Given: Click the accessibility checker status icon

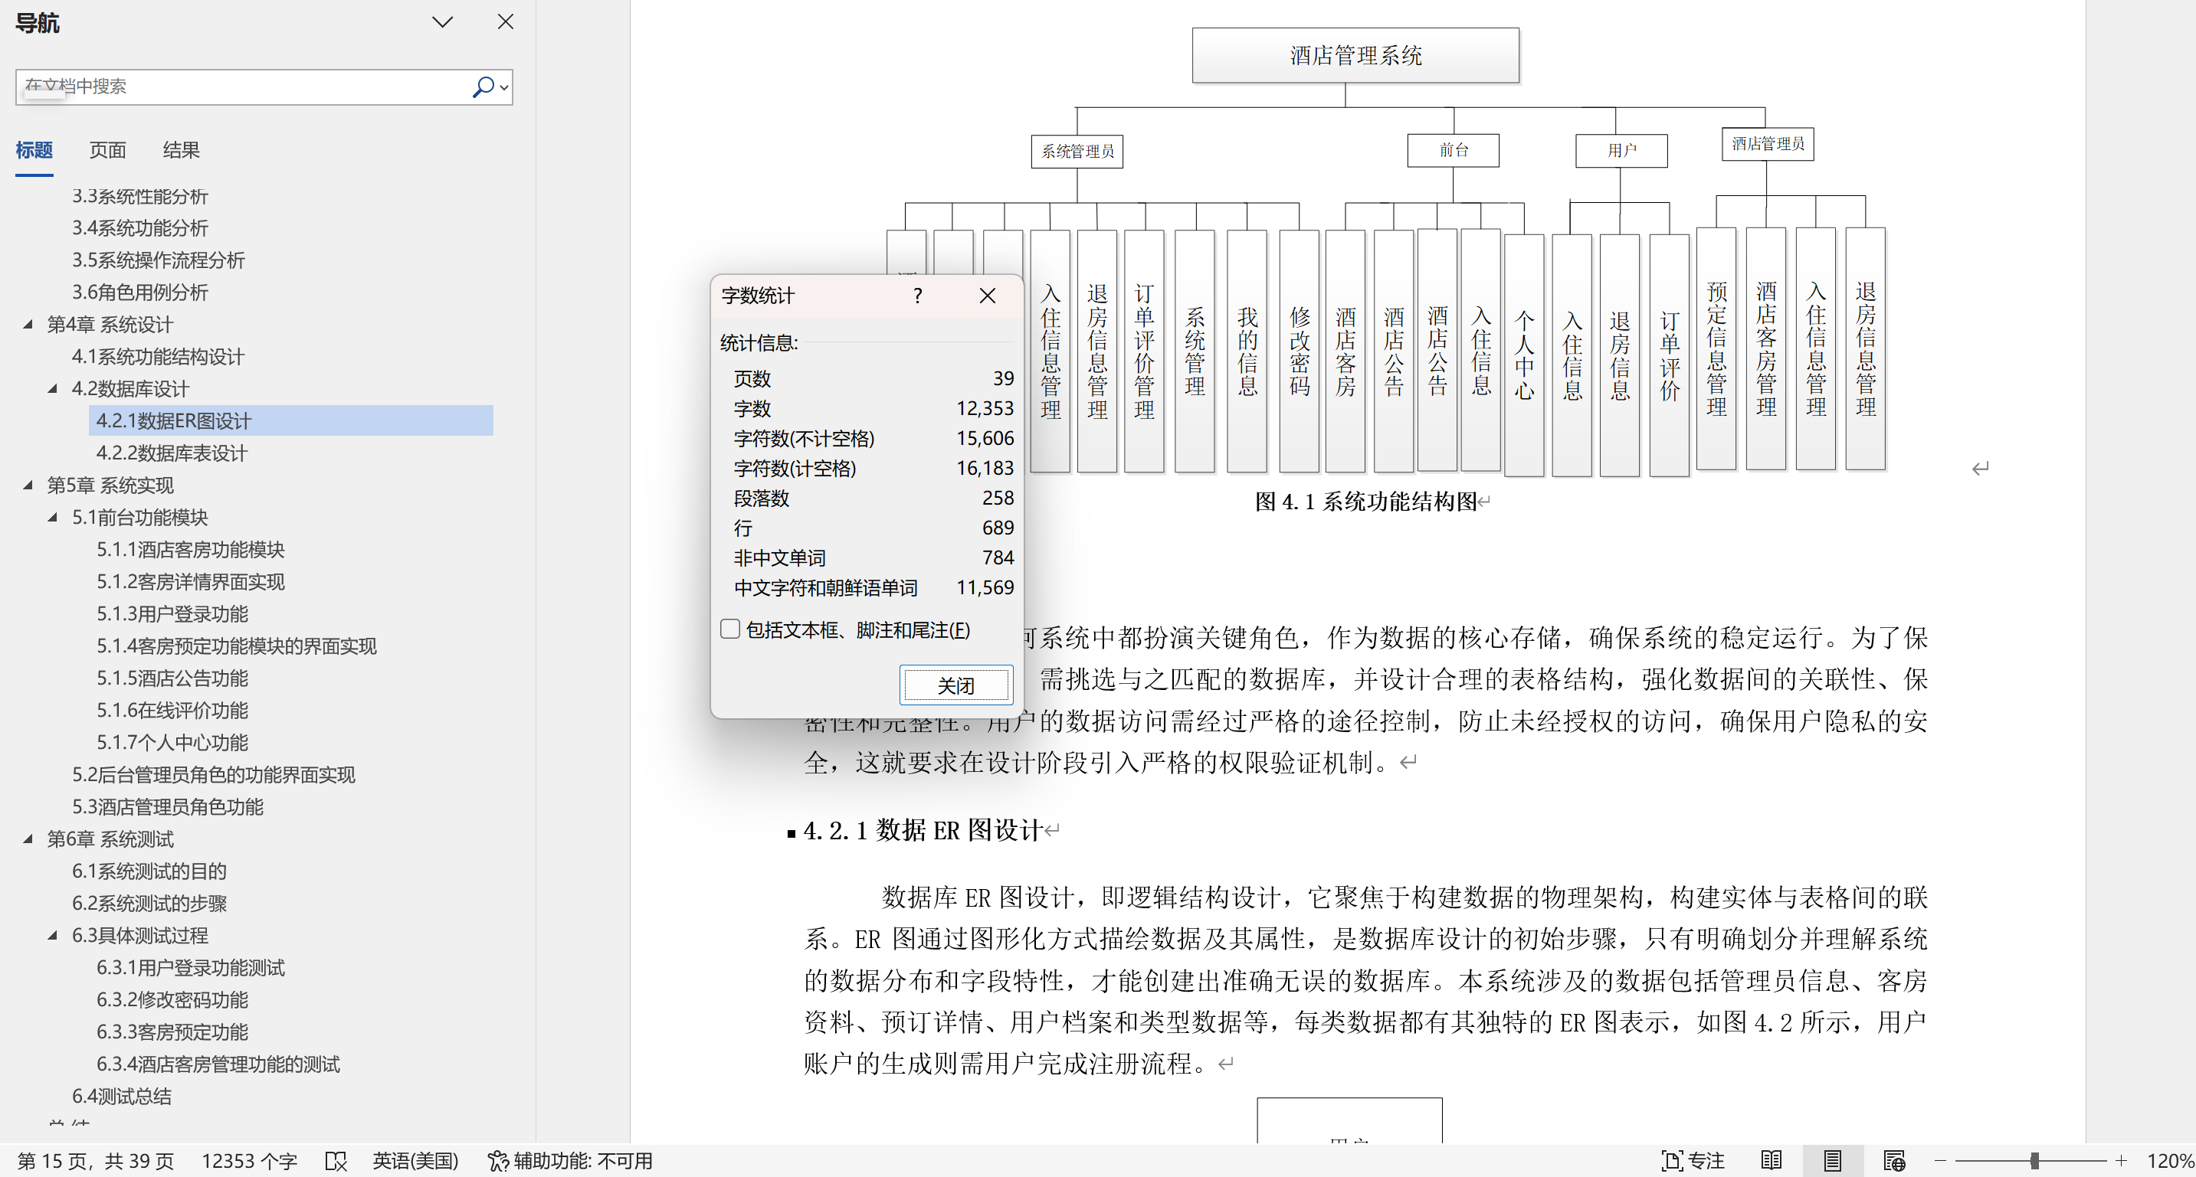Looking at the screenshot, I should [x=497, y=1161].
